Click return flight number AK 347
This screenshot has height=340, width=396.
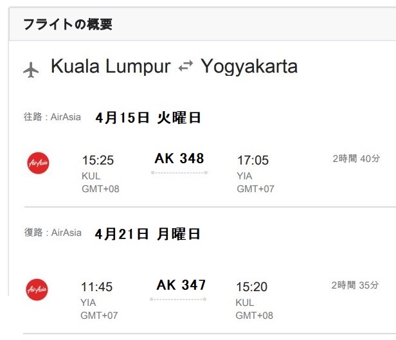pos(181,285)
